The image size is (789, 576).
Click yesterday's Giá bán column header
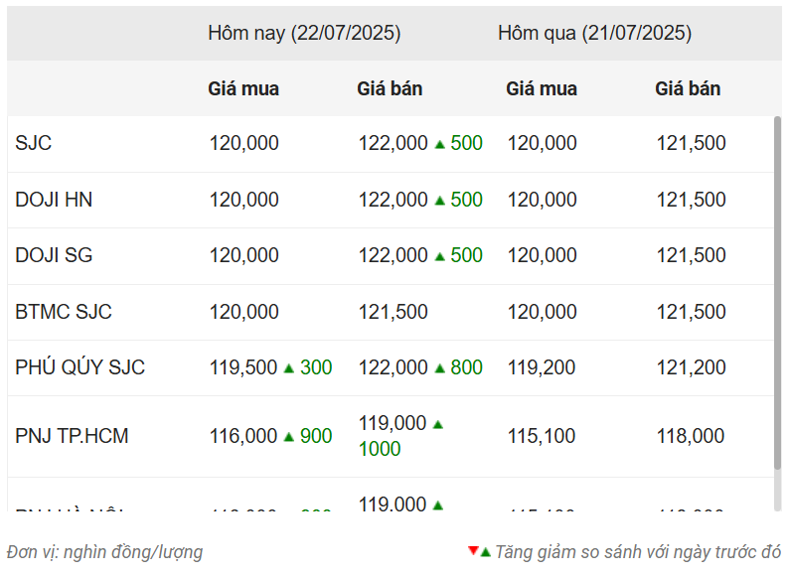[688, 88]
